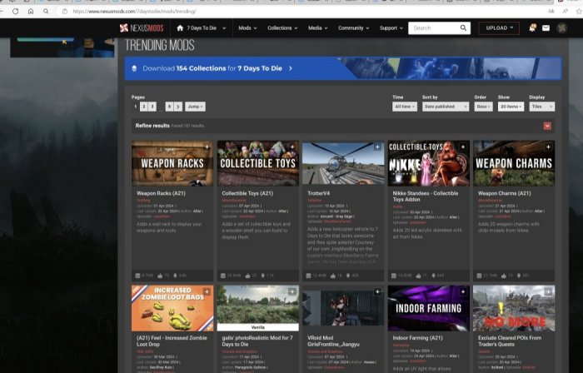Click the browser address bar URL

135,12
